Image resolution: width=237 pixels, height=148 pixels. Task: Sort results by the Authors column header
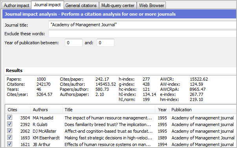46,110
